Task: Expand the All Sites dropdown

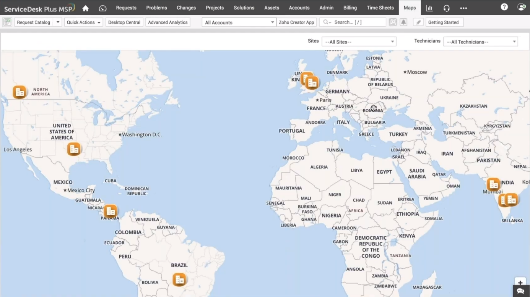Action: point(359,42)
